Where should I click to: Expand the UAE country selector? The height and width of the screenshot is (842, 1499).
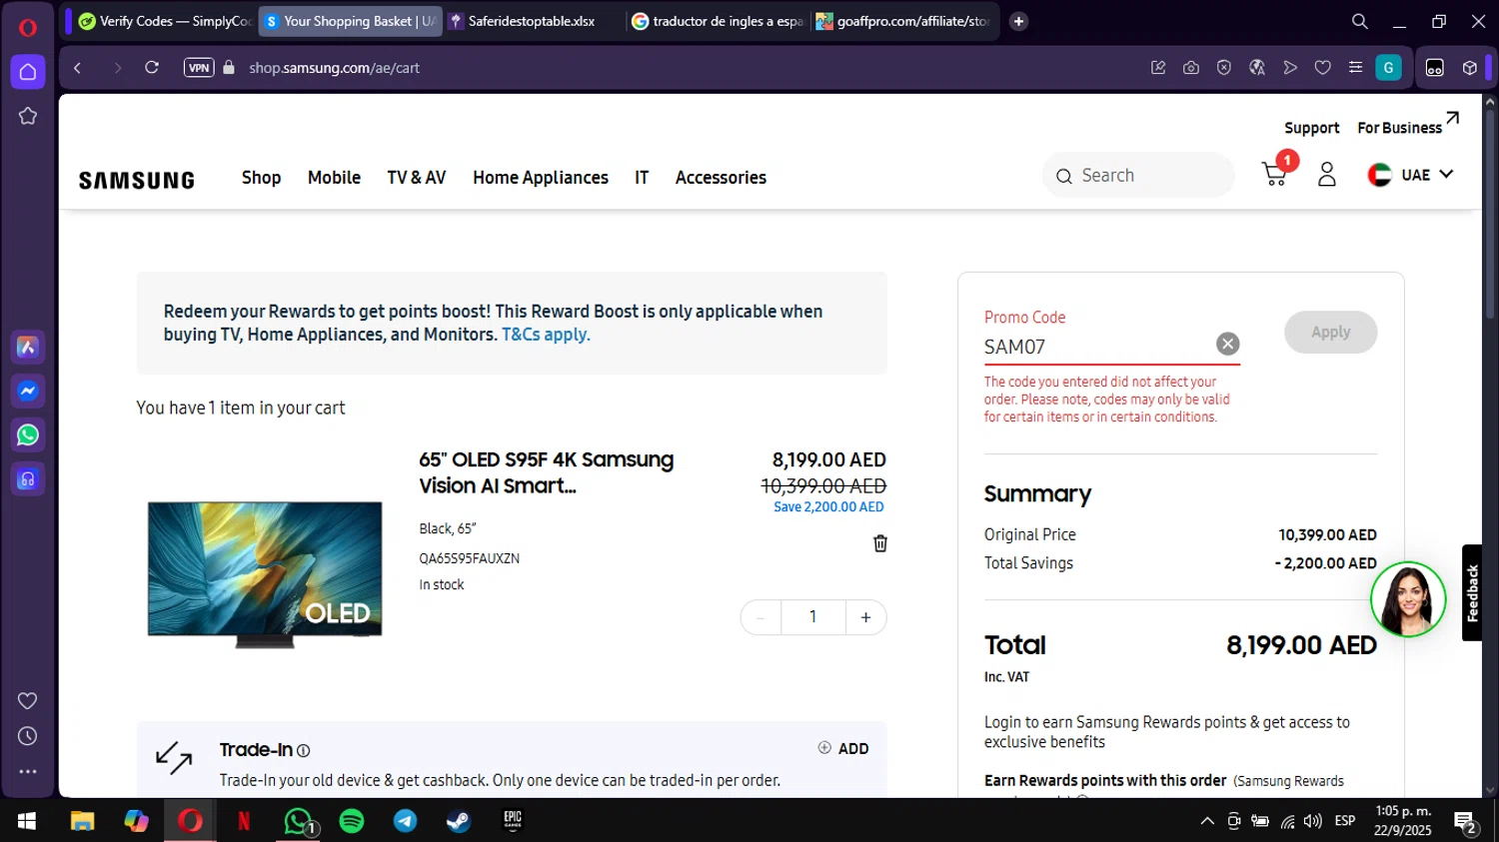coord(1410,175)
